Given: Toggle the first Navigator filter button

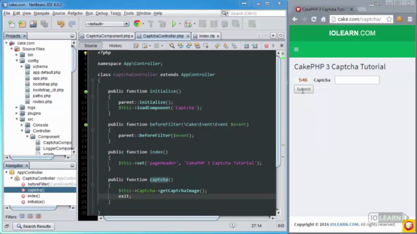Looking at the screenshot, I should [22, 216].
